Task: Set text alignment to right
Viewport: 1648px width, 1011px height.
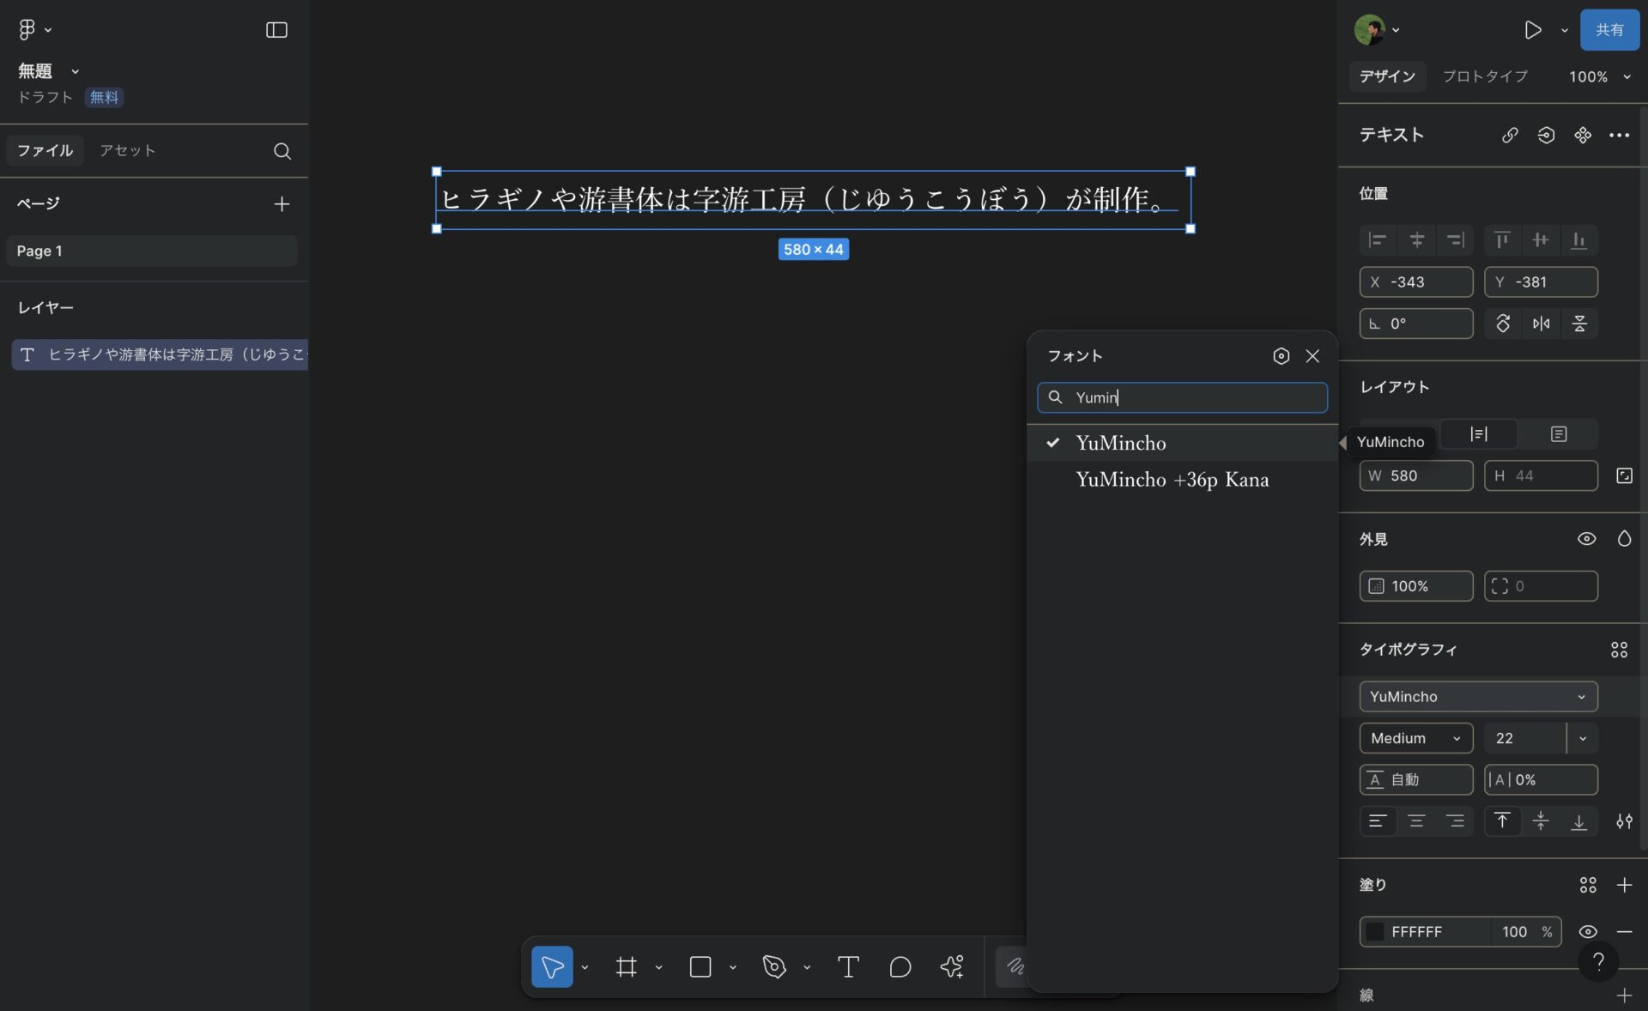Action: click(x=1455, y=821)
